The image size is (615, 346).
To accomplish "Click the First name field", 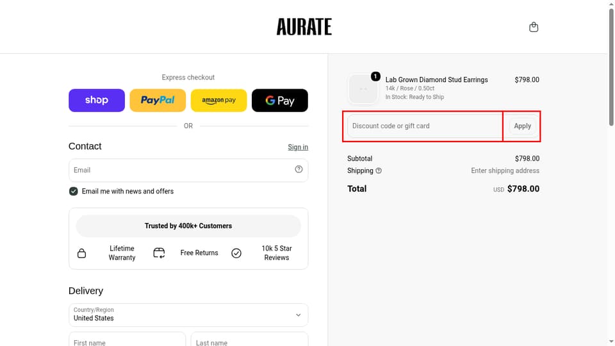I will click(x=127, y=340).
